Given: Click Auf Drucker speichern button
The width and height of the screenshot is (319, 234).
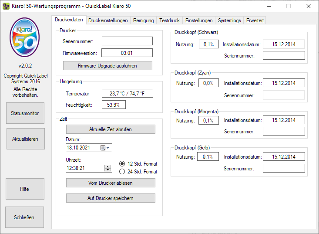Looking at the screenshot, I should coord(111,198).
